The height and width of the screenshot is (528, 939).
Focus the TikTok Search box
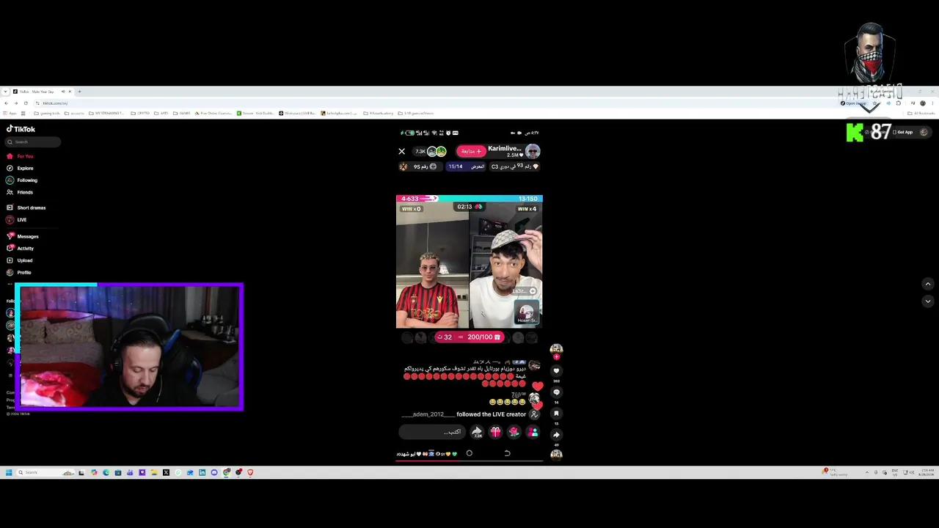(x=33, y=142)
